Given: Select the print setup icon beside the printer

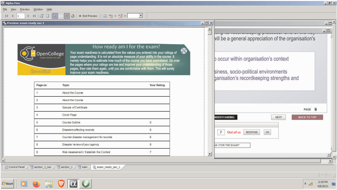Looking at the screenshot, I should (48, 16).
